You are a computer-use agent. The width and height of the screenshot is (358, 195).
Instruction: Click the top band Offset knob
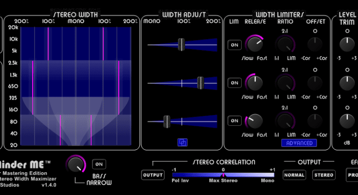pyautogui.click(x=315, y=44)
